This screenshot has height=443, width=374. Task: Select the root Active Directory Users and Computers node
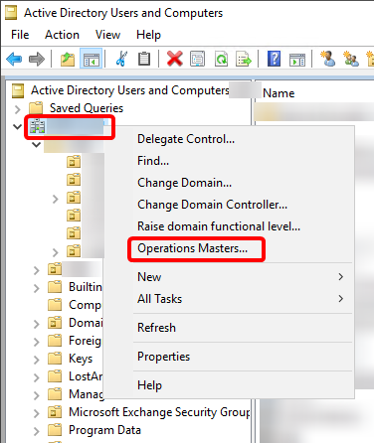tap(130, 90)
